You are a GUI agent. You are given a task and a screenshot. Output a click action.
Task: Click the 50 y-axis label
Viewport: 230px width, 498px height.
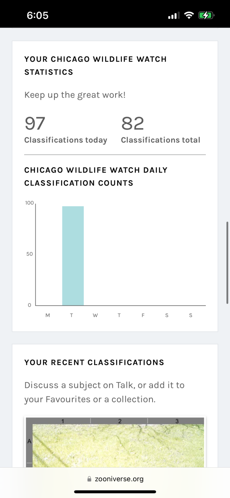(x=30, y=254)
